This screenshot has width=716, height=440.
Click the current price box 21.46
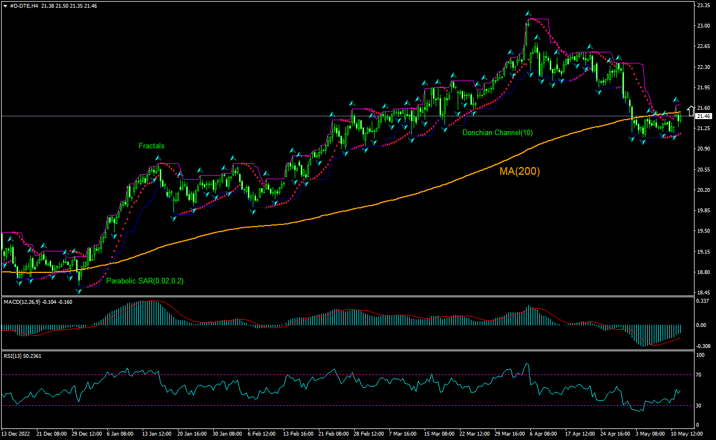703,116
